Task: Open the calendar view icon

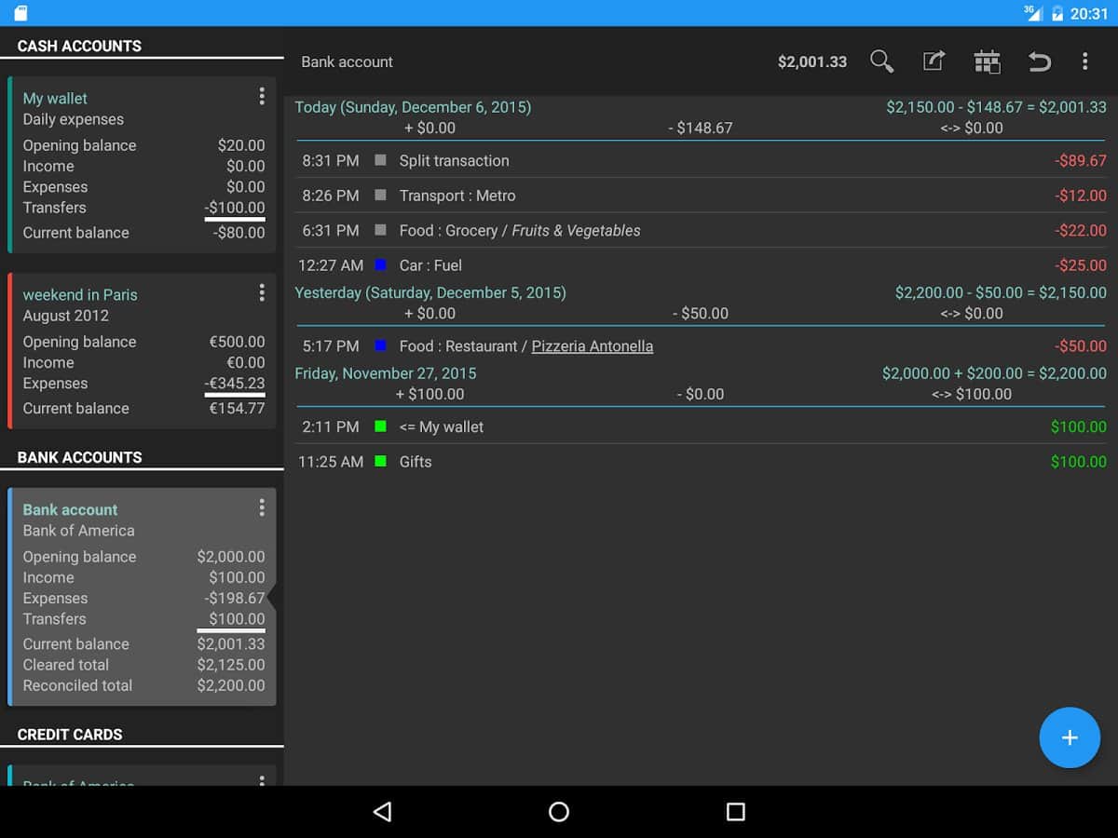Action: pyautogui.click(x=987, y=61)
